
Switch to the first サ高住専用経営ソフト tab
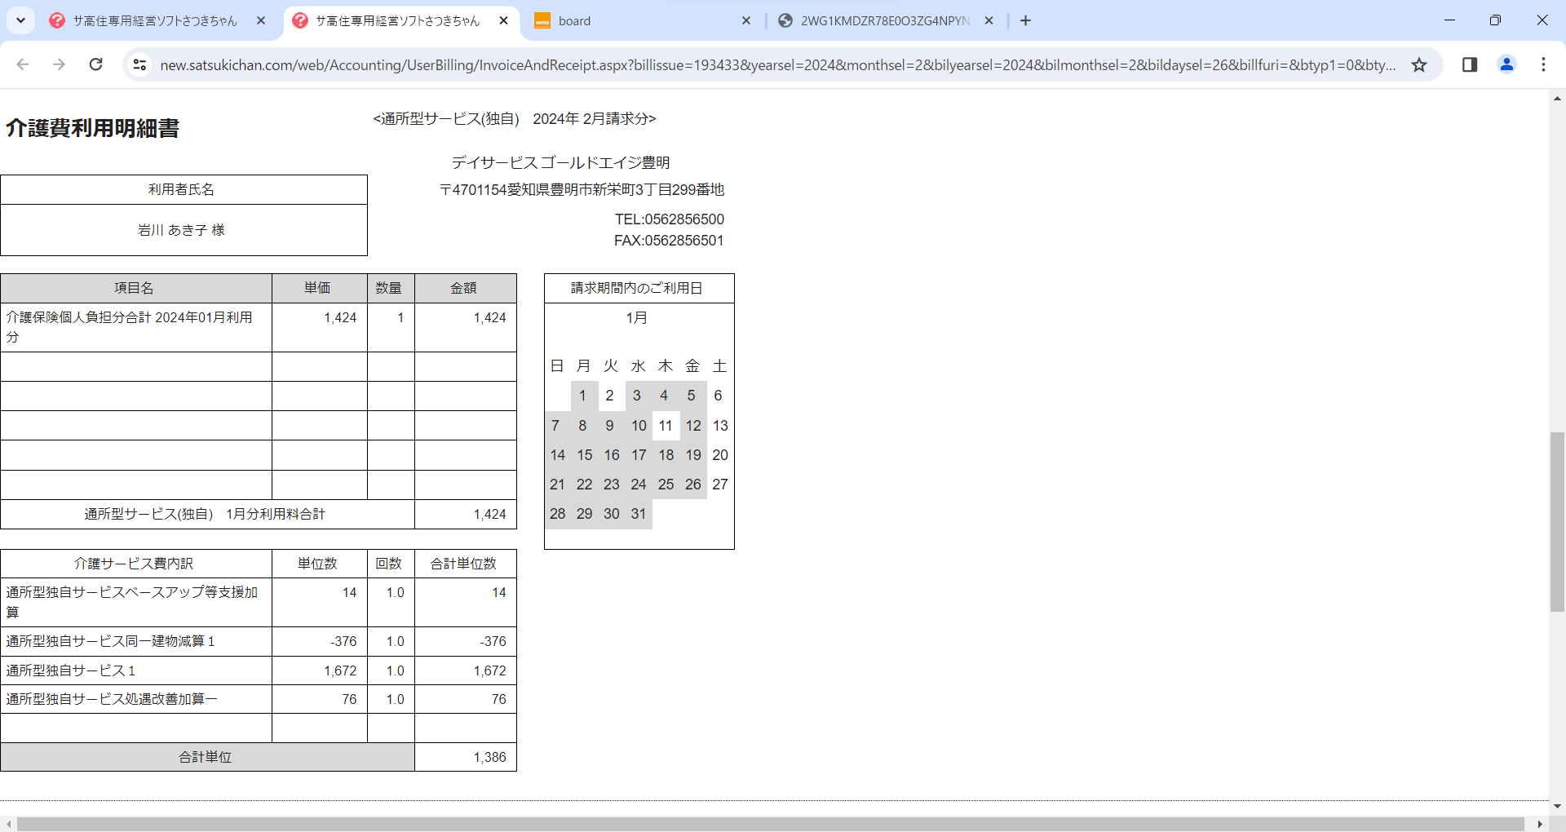155,20
